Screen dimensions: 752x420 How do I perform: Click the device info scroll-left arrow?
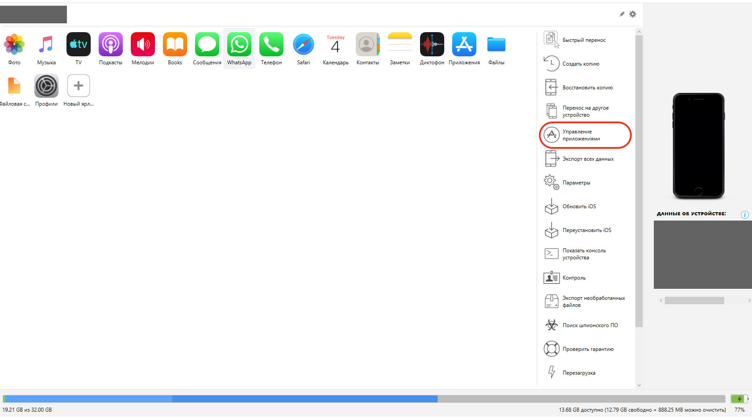[x=661, y=300]
